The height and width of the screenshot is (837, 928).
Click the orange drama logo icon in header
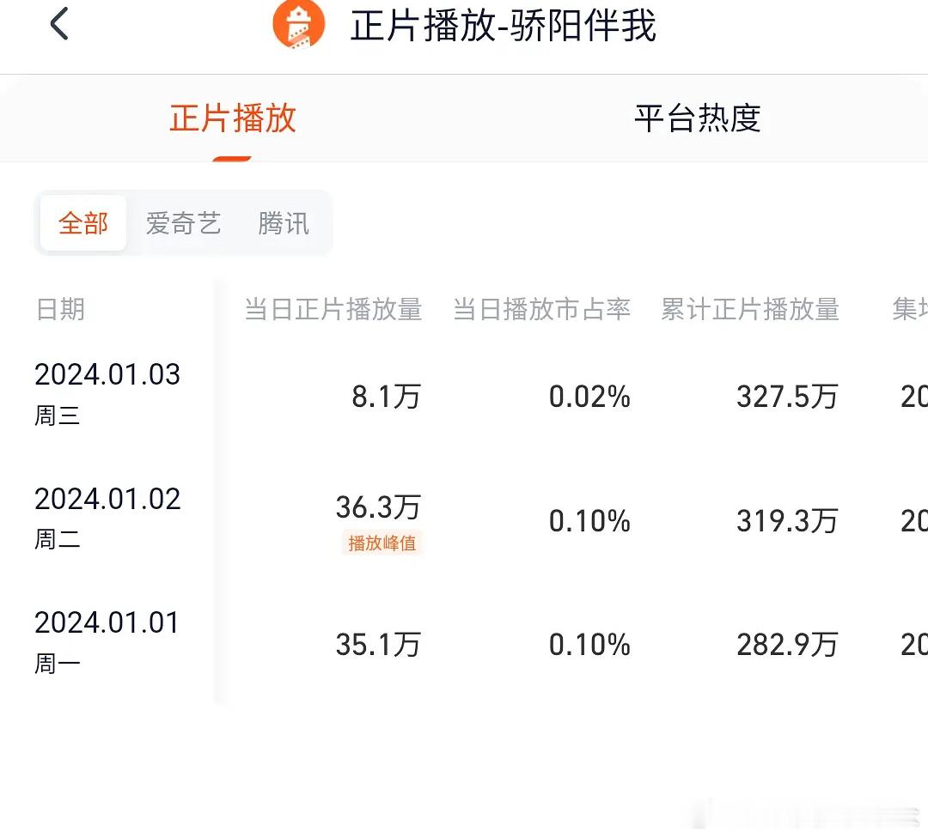(x=296, y=26)
